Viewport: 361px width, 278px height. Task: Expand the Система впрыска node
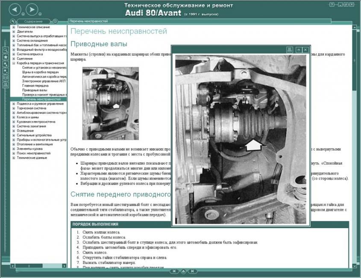(x=14, y=54)
